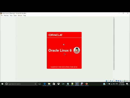Click the keyboard capture green arrow icon

(x=125, y=81)
